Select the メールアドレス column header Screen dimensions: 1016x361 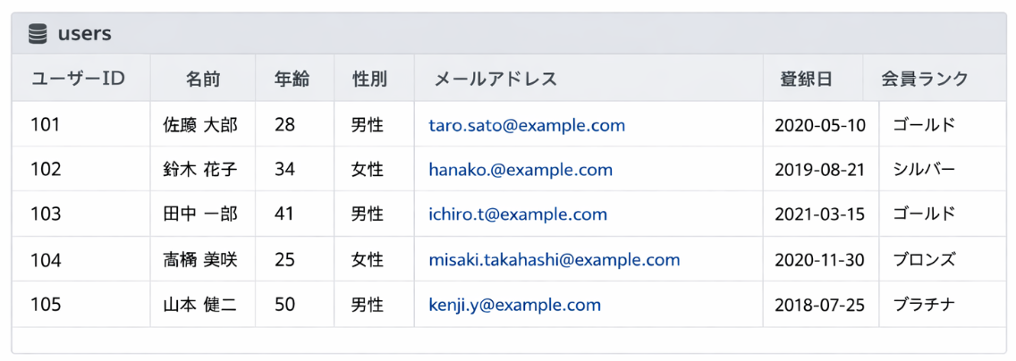(x=495, y=79)
